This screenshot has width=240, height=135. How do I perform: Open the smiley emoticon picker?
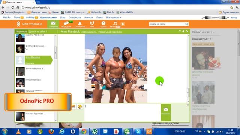point(79,106)
